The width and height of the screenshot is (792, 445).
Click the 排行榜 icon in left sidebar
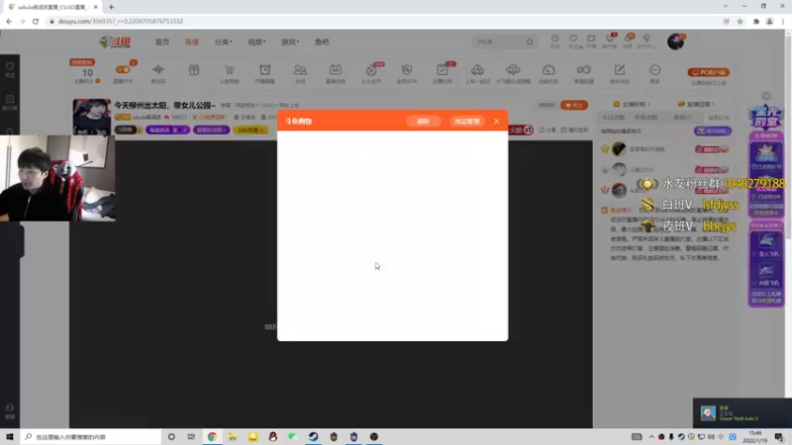[10, 102]
